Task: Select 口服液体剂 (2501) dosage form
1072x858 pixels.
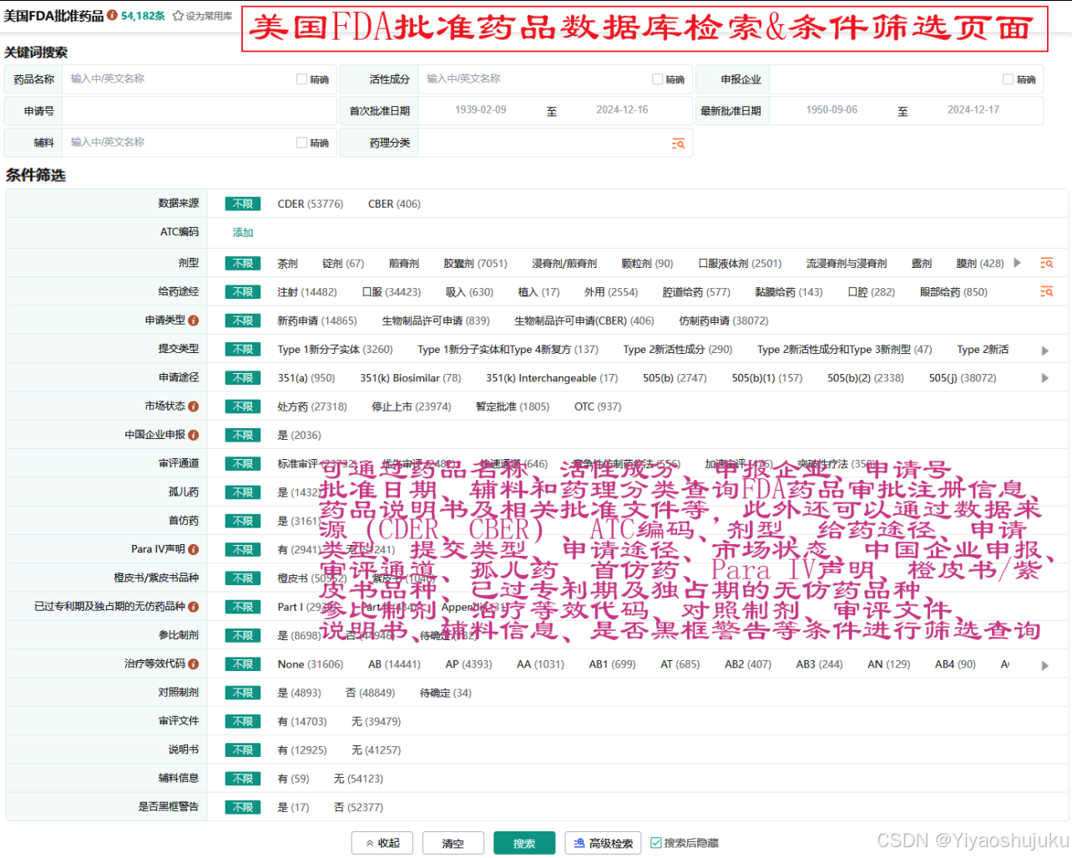Action: point(740,264)
